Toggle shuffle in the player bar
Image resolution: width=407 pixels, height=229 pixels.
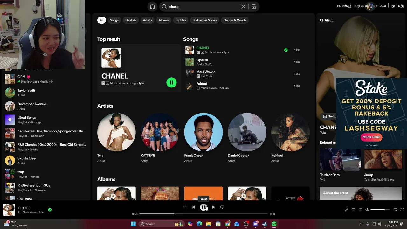(x=185, y=207)
